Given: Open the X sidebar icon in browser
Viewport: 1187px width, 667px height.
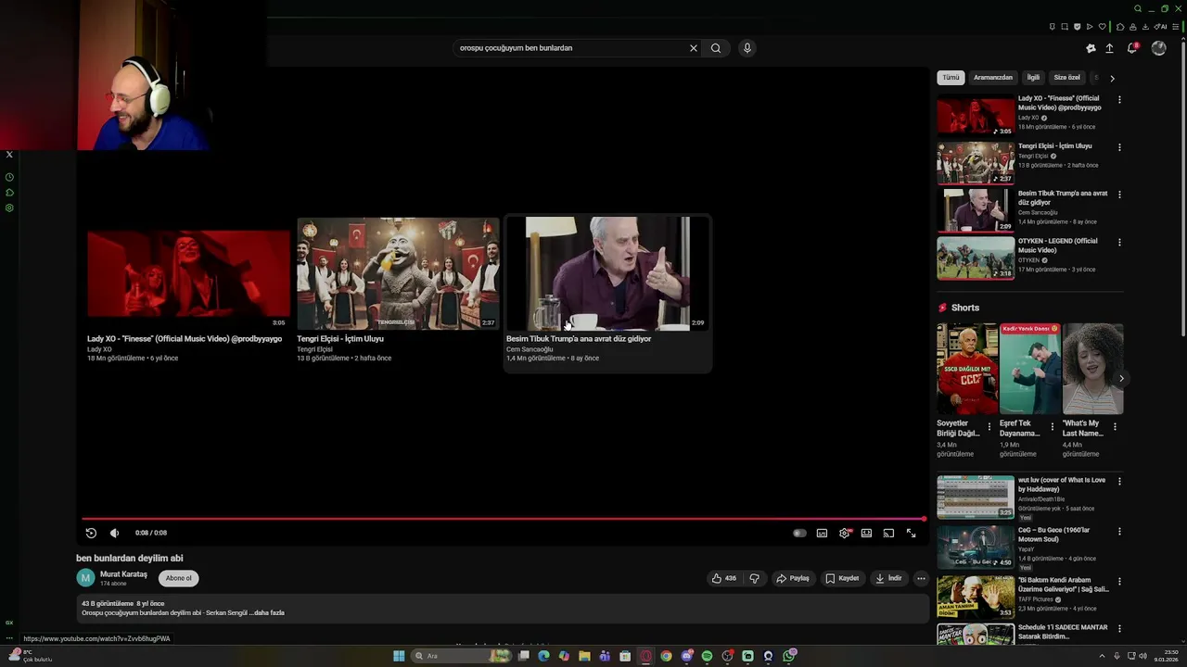Looking at the screenshot, I should pyautogui.click(x=9, y=155).
